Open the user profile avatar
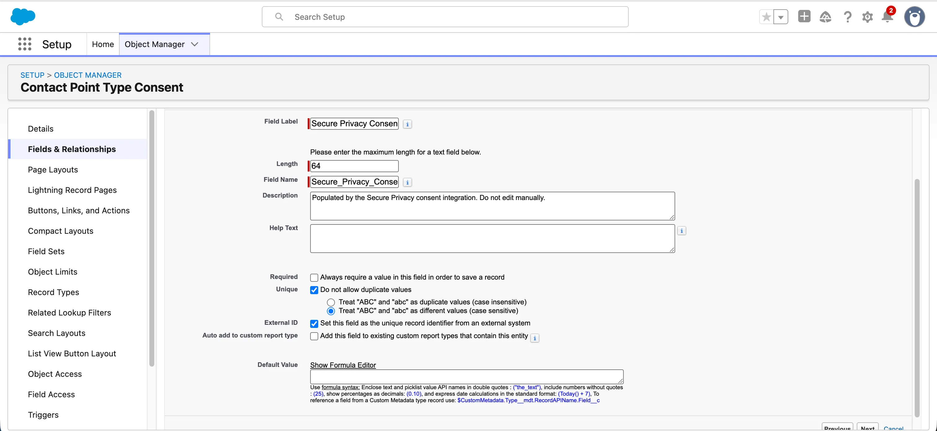Image resolution: width=937 pixels, height=431 pixels. click(x=914, y=17)
